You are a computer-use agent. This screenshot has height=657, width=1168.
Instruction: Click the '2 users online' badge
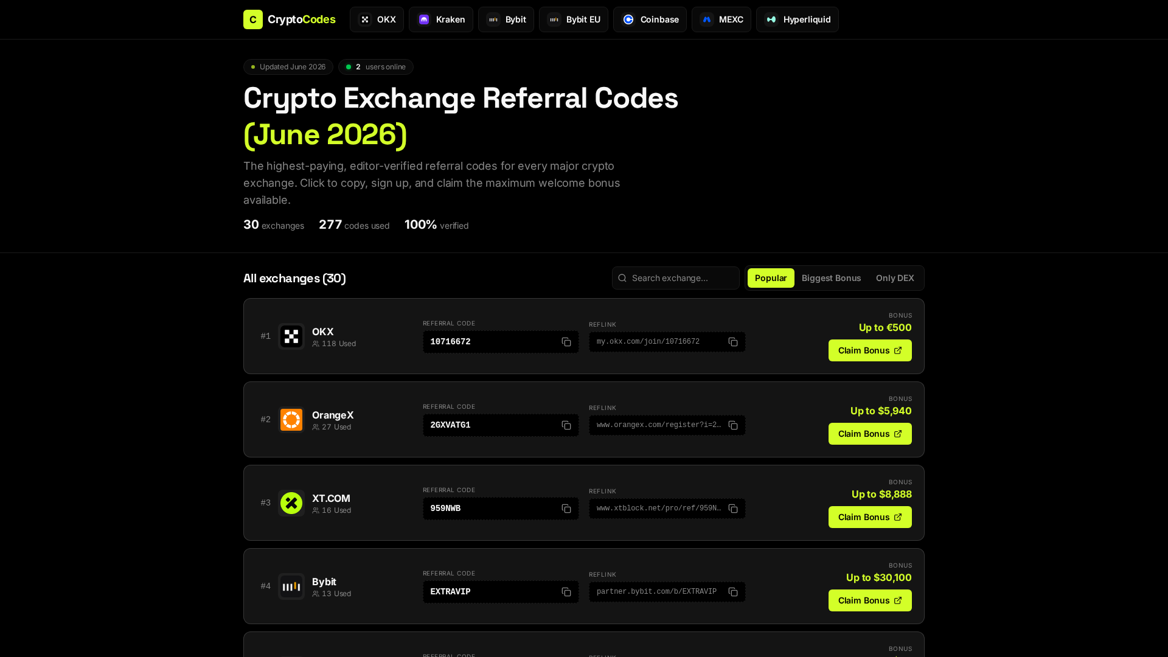[376, 67]
